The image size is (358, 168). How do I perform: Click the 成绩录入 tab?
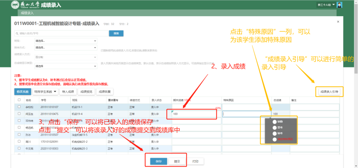(x=27, y=13)
